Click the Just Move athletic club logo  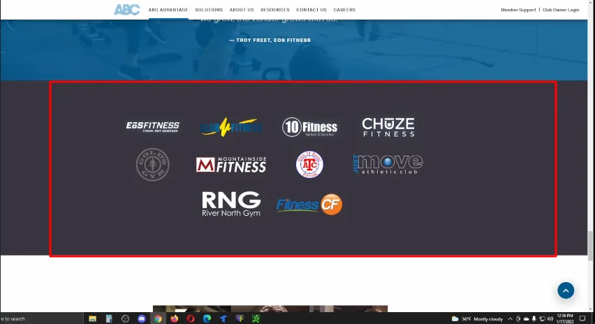click(x=388, y=164)
